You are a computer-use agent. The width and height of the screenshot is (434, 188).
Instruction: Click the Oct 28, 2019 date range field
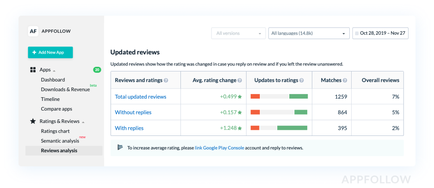(383, 34)
